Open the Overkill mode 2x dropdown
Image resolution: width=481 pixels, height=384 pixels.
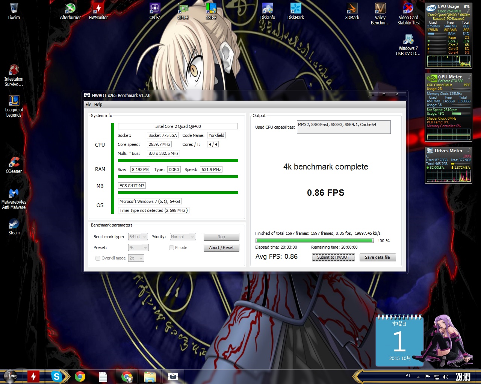[x=136, y=258]
